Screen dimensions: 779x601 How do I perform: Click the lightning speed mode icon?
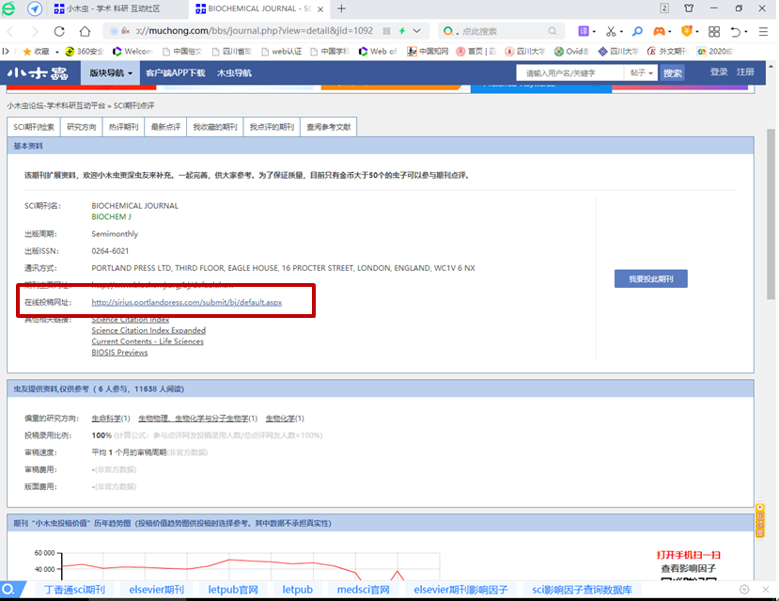point(402,31)
